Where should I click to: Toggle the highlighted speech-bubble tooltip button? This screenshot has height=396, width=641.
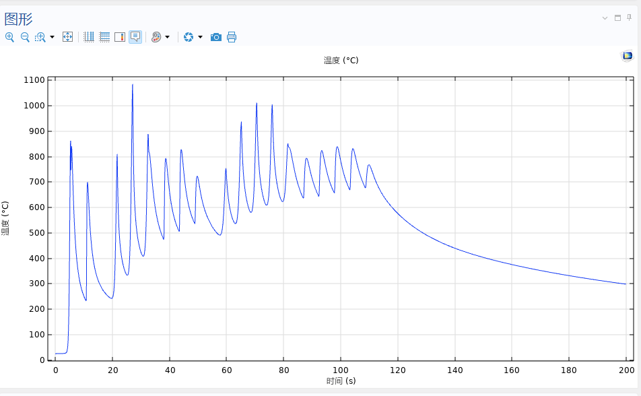[135, 37]
